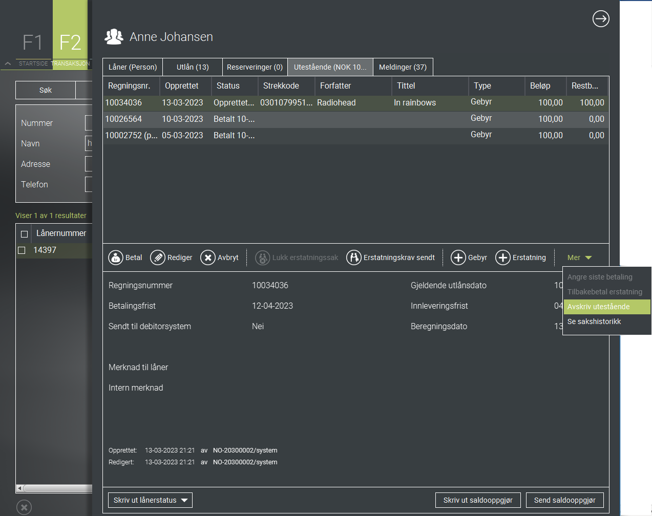652x516 pixels.
Task: Click the horizontal scrollbar left arrow
Action: [19, 488]
